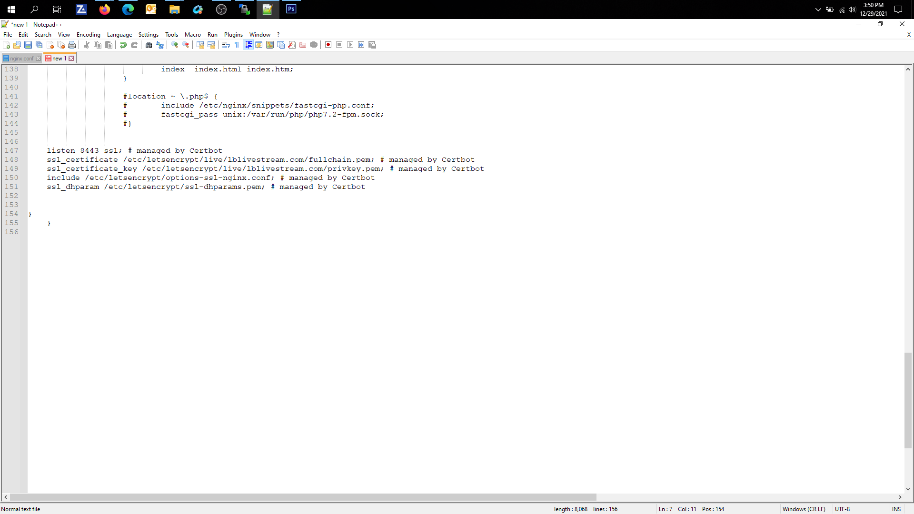Image resolution: width=914 pixels, height=514 pixels.
Task: Launch Firefox from the taskbar
Action: pos(104,9)
